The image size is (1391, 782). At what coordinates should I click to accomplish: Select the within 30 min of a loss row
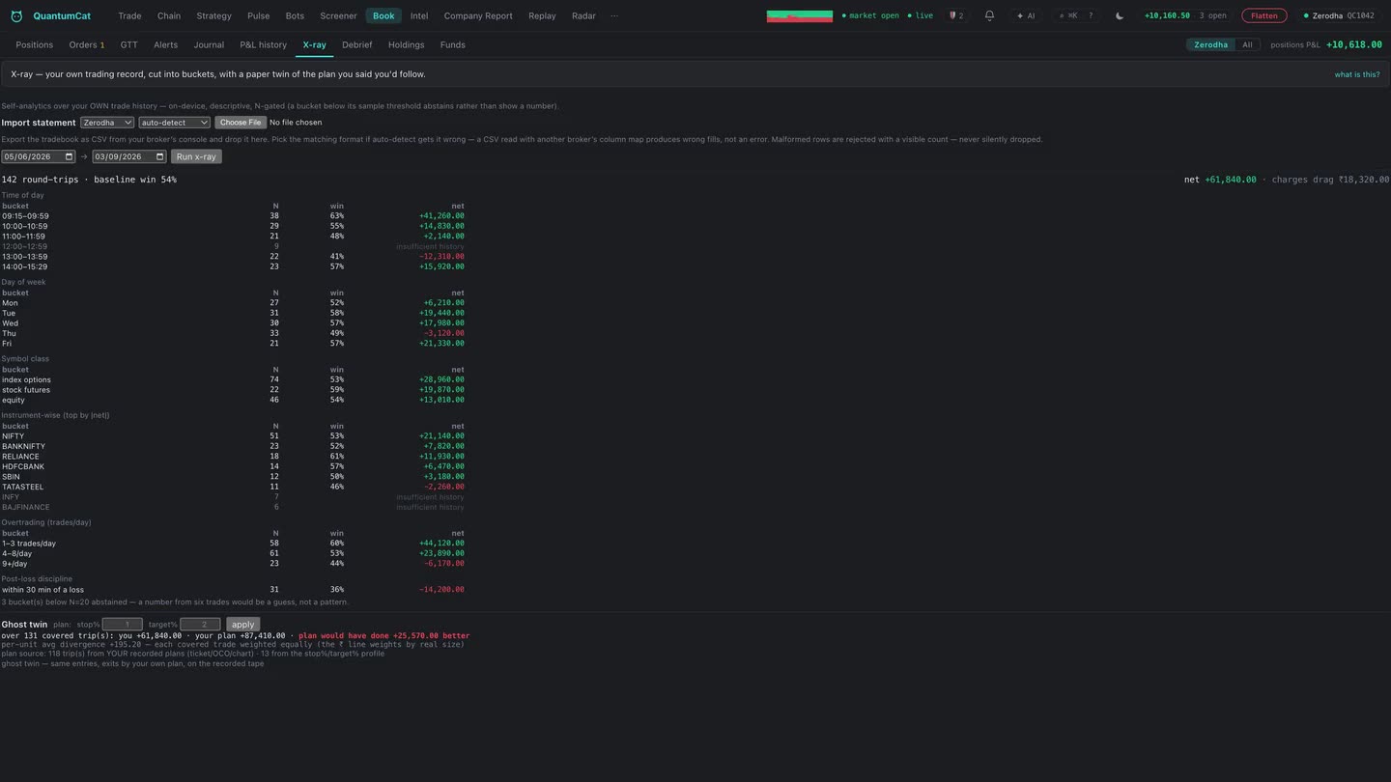[233, 589]
